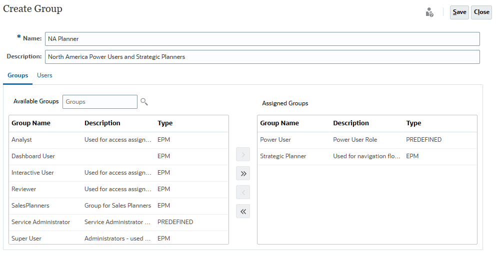
Task: Click the Available Groups search box
Action: pos(99,102)
